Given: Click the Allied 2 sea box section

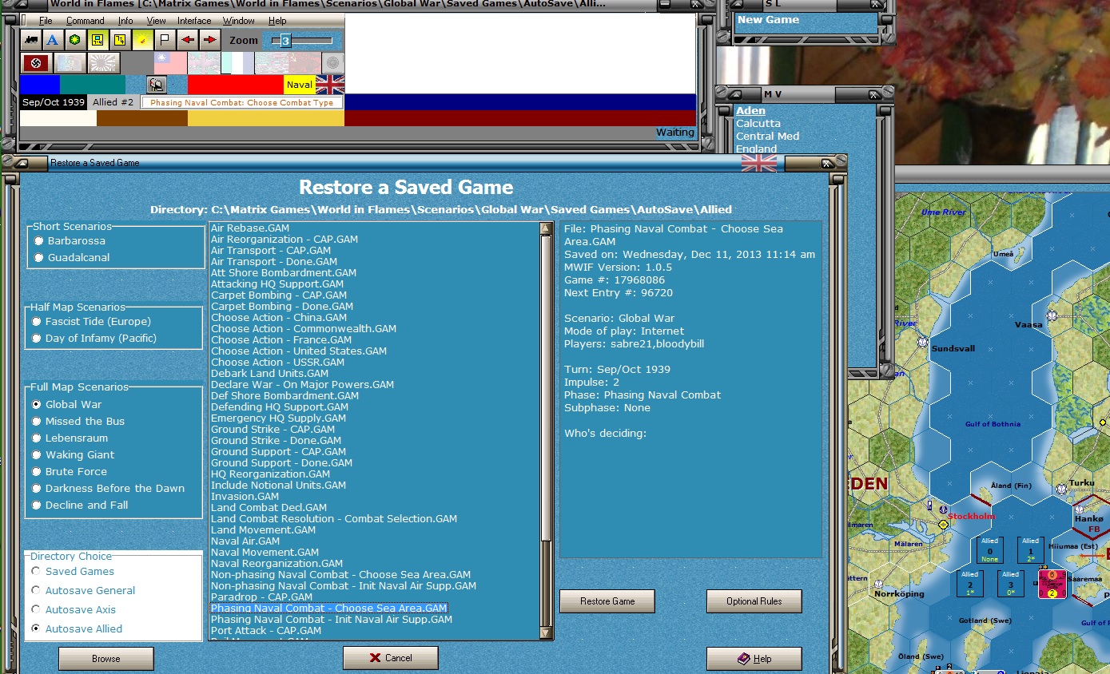Looking at the screenshot, I should tap(970, 584).
